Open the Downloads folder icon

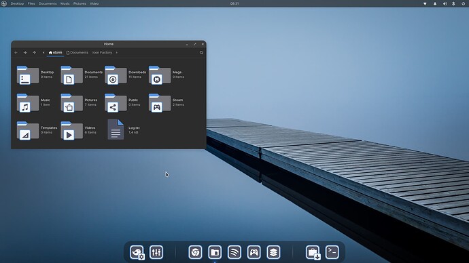point(116,75)
